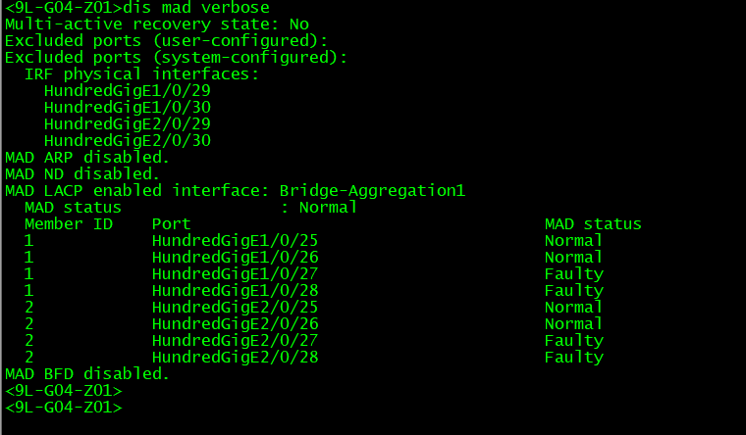Click the 'IRF physical interfaces:' heading
746x435 pixels.
pos(141,73)
